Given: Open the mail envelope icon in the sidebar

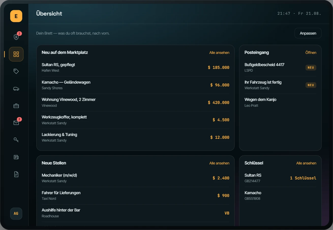Looking at the screenshot, I should [x=16, y=123].
